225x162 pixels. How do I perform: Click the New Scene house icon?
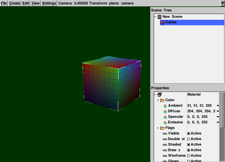point(159,17)
